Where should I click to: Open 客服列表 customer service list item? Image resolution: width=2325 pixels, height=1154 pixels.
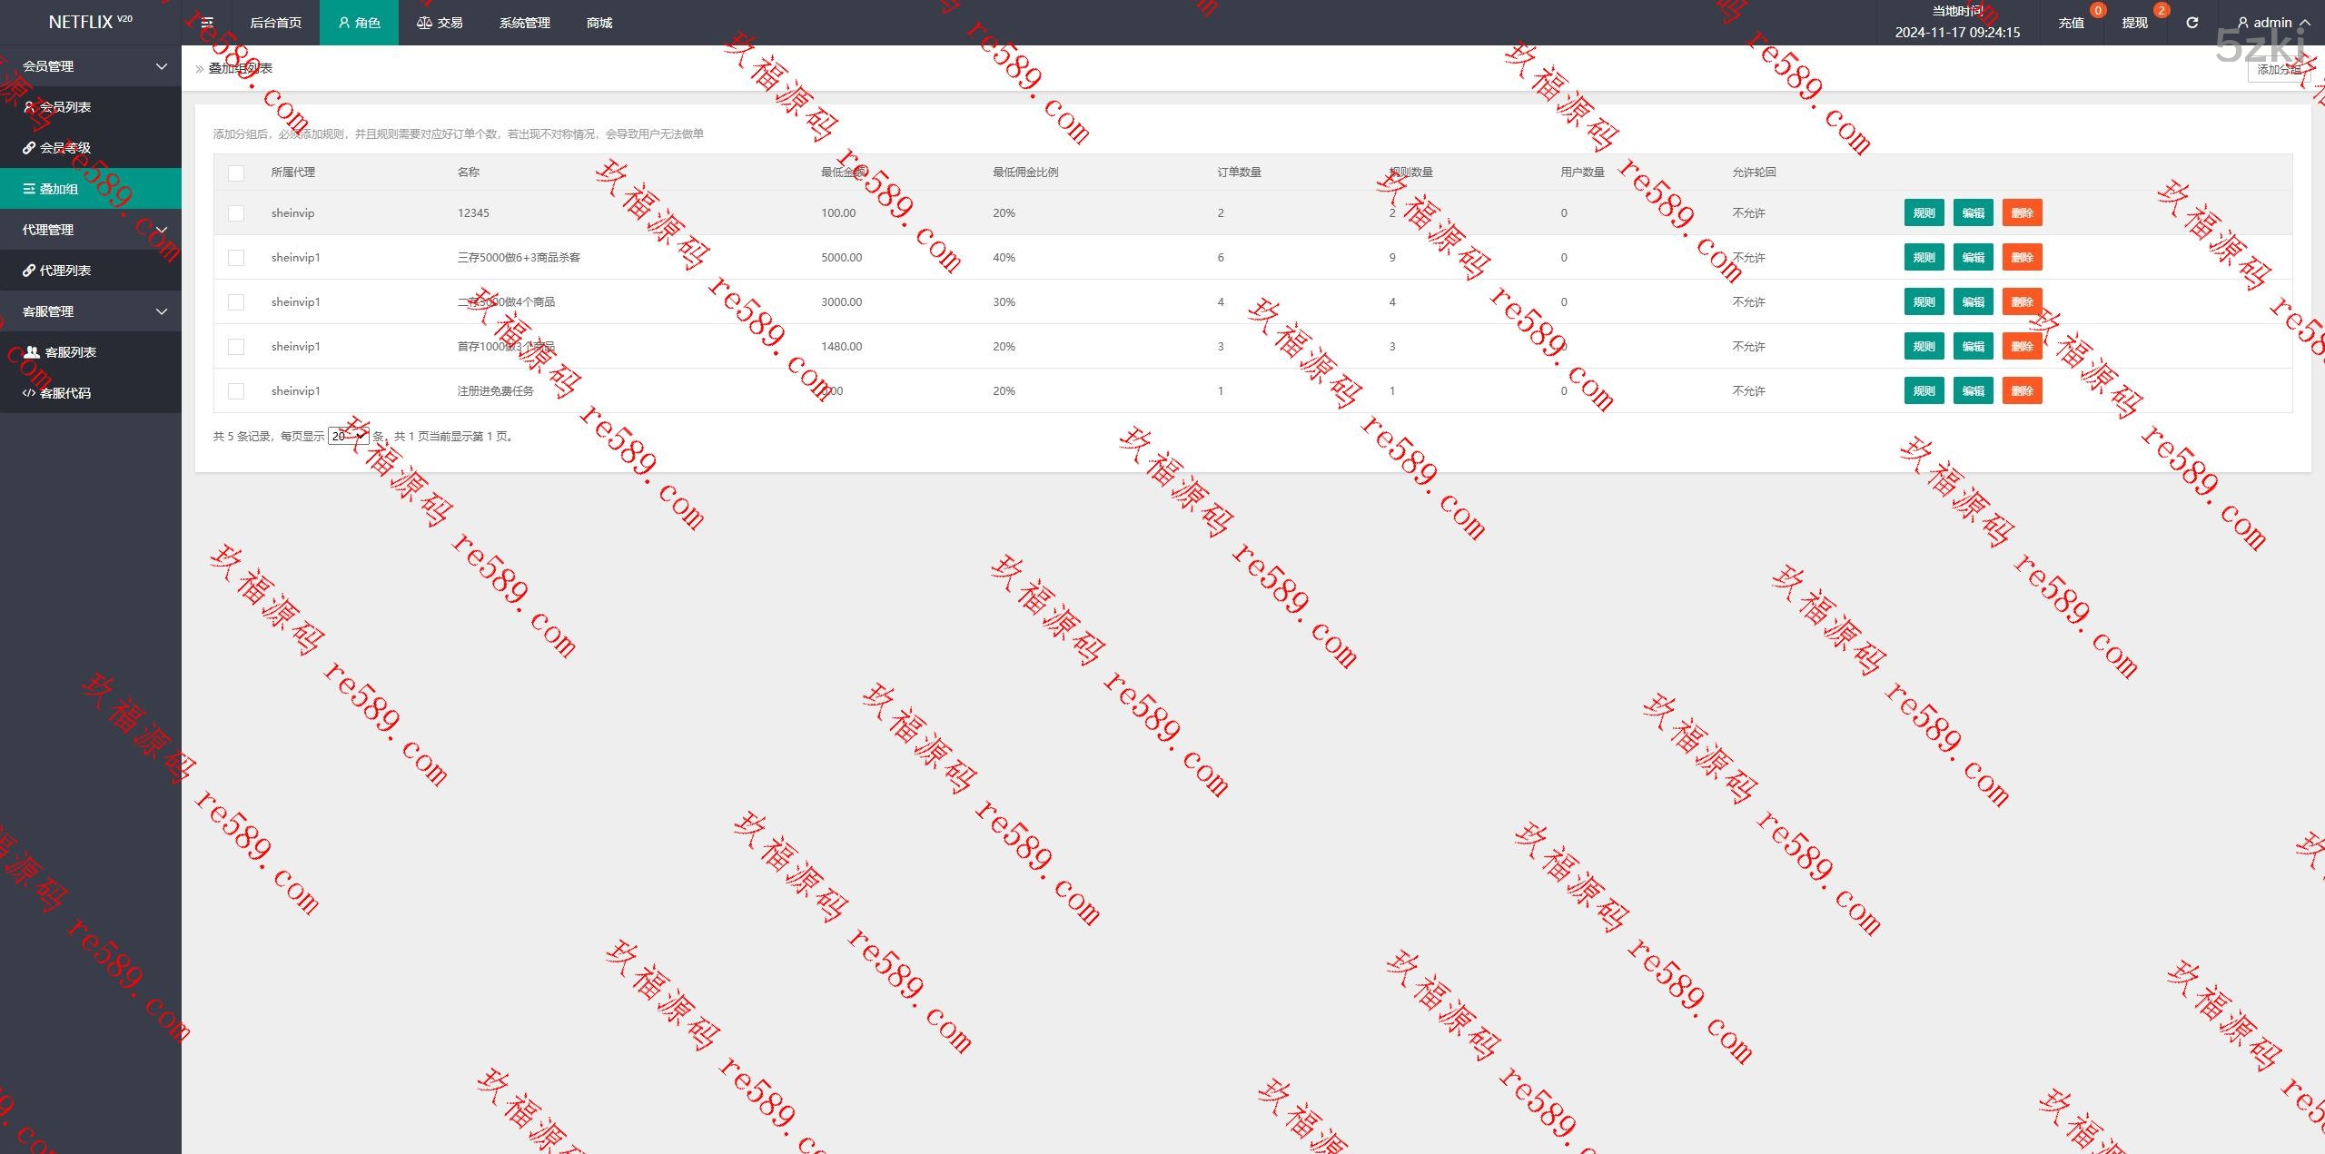(70, 352)
